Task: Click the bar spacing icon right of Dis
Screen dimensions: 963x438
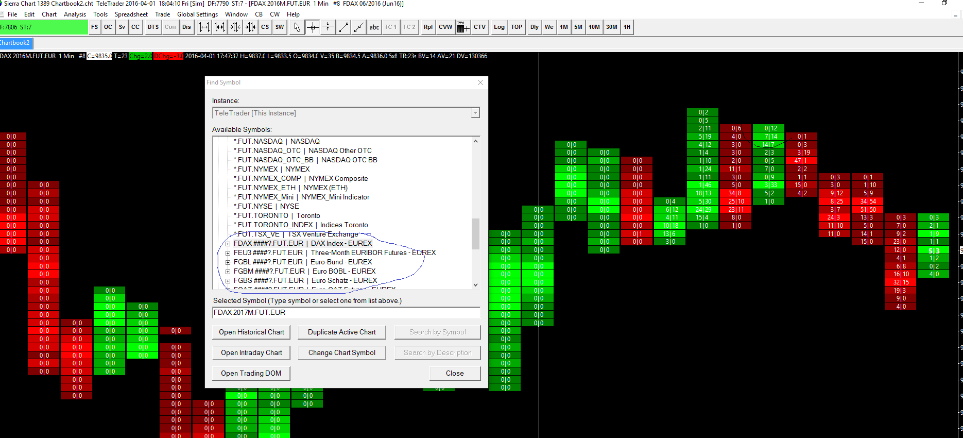Action: 204,27
